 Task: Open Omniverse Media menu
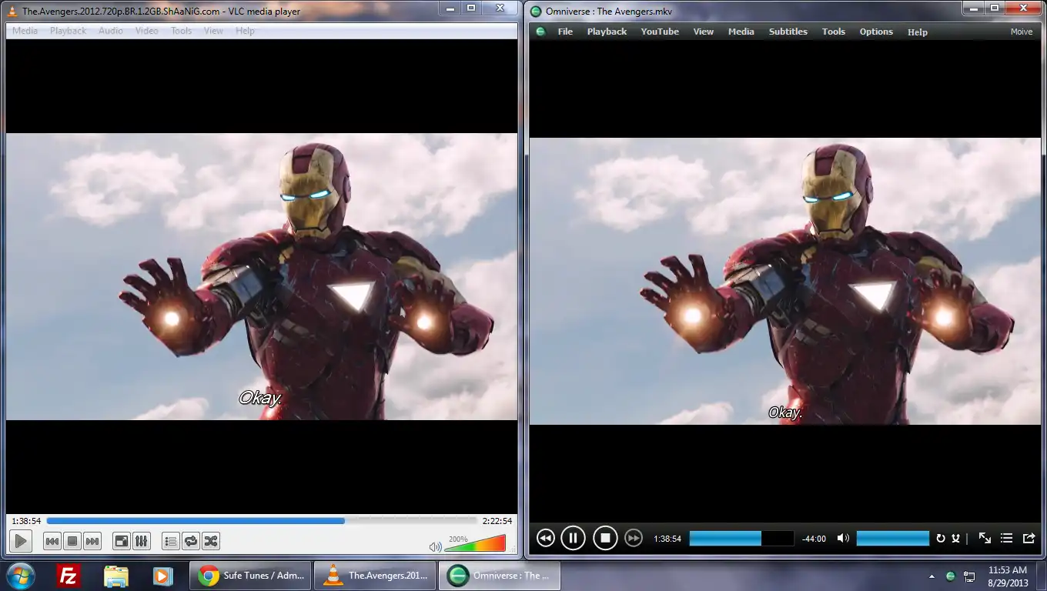(741, 32)
